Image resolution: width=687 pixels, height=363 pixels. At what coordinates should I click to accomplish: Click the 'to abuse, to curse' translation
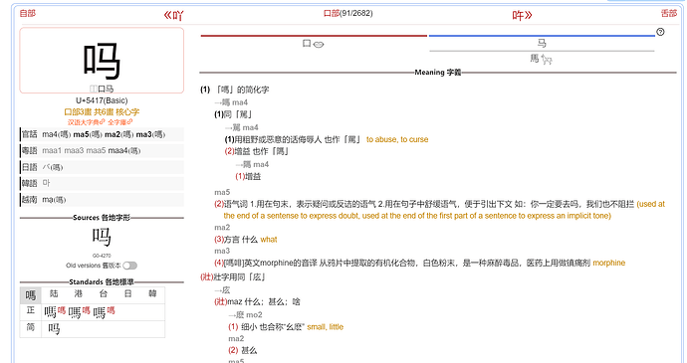(397, 139)
